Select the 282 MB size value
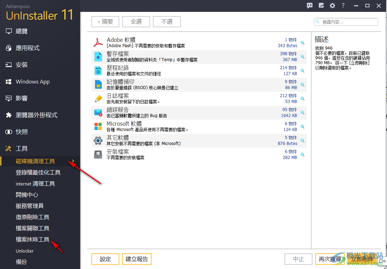Screen dimensions: 387x269 coord(290,158)
